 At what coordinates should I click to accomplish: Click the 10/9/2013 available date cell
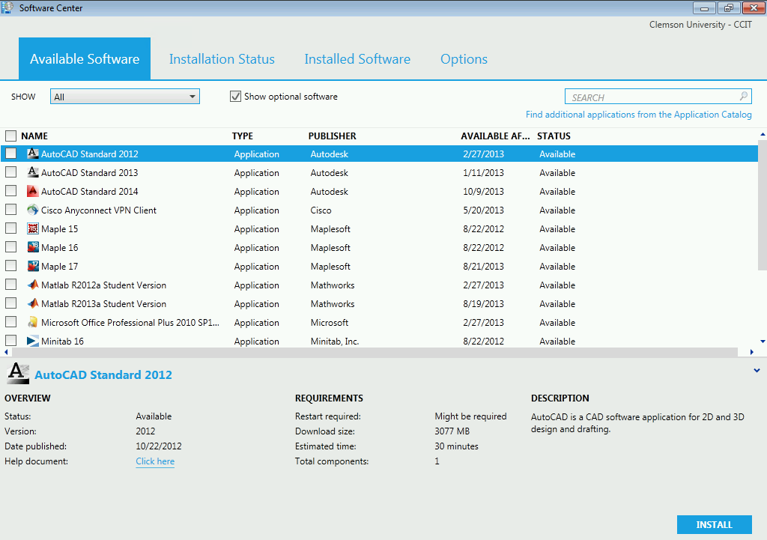[483, 192]
